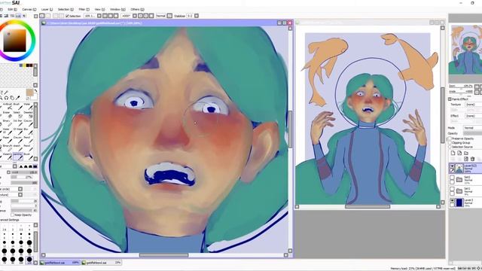Screen dimensions: 482x271
Task: Open the canvas zoom percentage field in toolbar
Action: coord(90,16)
